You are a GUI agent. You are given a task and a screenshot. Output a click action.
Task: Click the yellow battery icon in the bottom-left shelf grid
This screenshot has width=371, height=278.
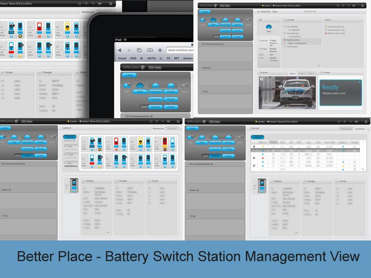[141, 142]
